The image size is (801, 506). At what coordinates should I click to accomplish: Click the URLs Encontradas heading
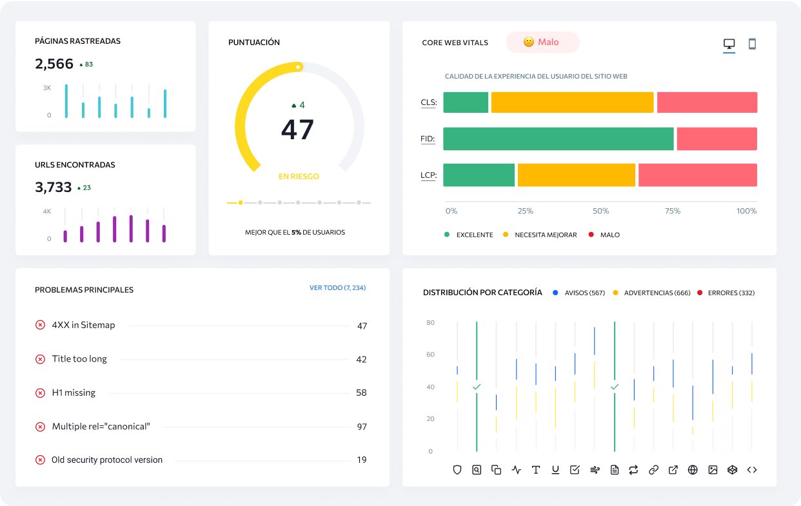click(75, 165)
